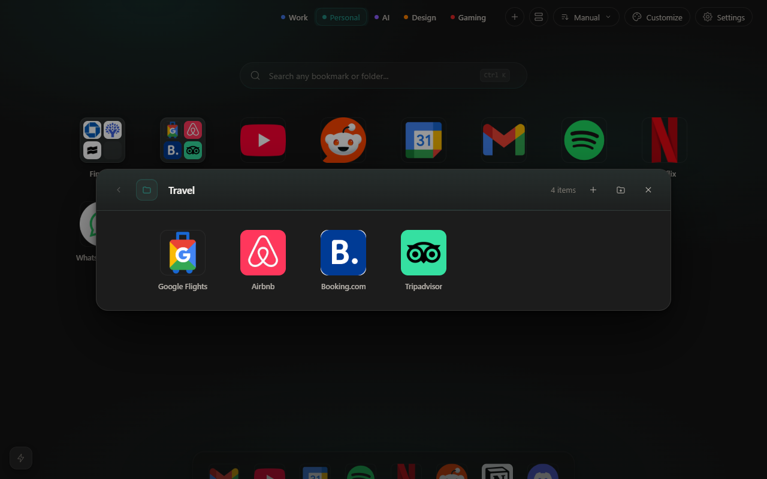Click the teal folder icon beside Travel title
Viewport: 767px width, 479px height.
pyautogui.click(x=147, y=190)
